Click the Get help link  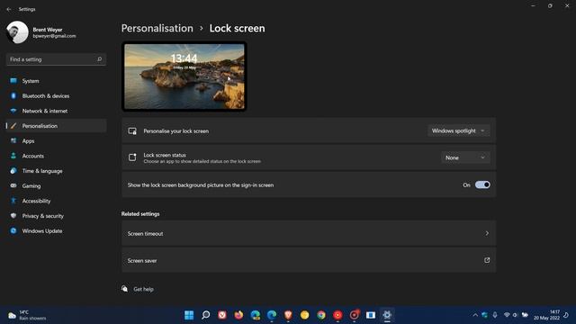click(x=143, y=289)
